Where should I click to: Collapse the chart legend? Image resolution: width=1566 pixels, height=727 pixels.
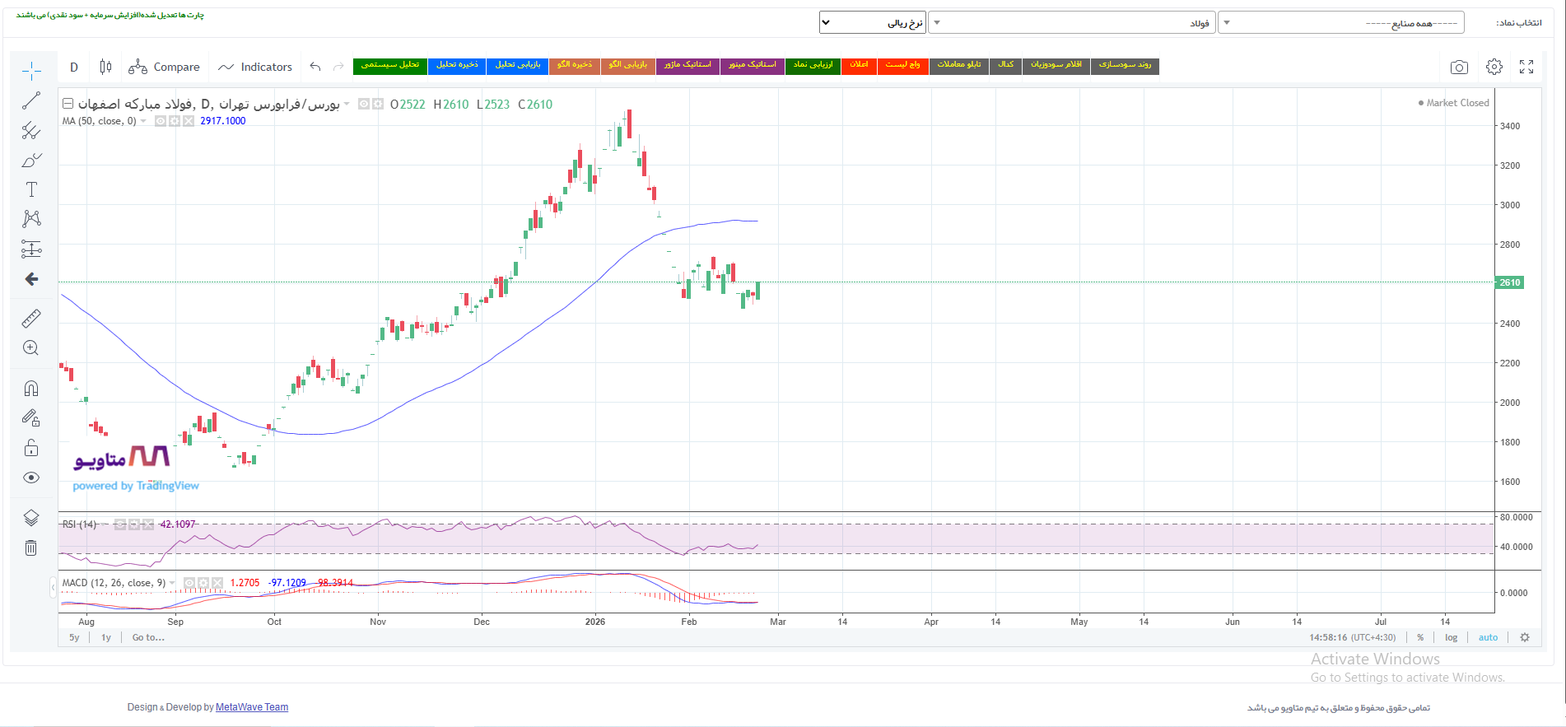point(68,104)
